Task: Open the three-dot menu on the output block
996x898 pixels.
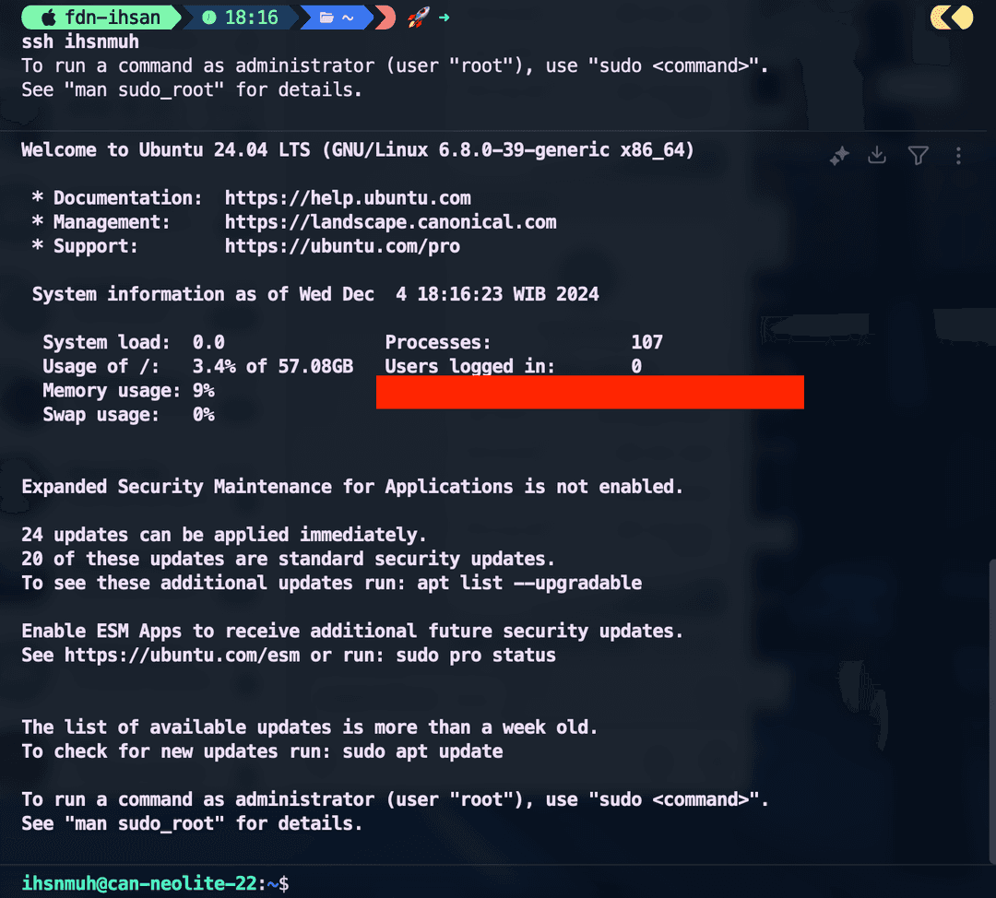Action: (x=958, y=156)
